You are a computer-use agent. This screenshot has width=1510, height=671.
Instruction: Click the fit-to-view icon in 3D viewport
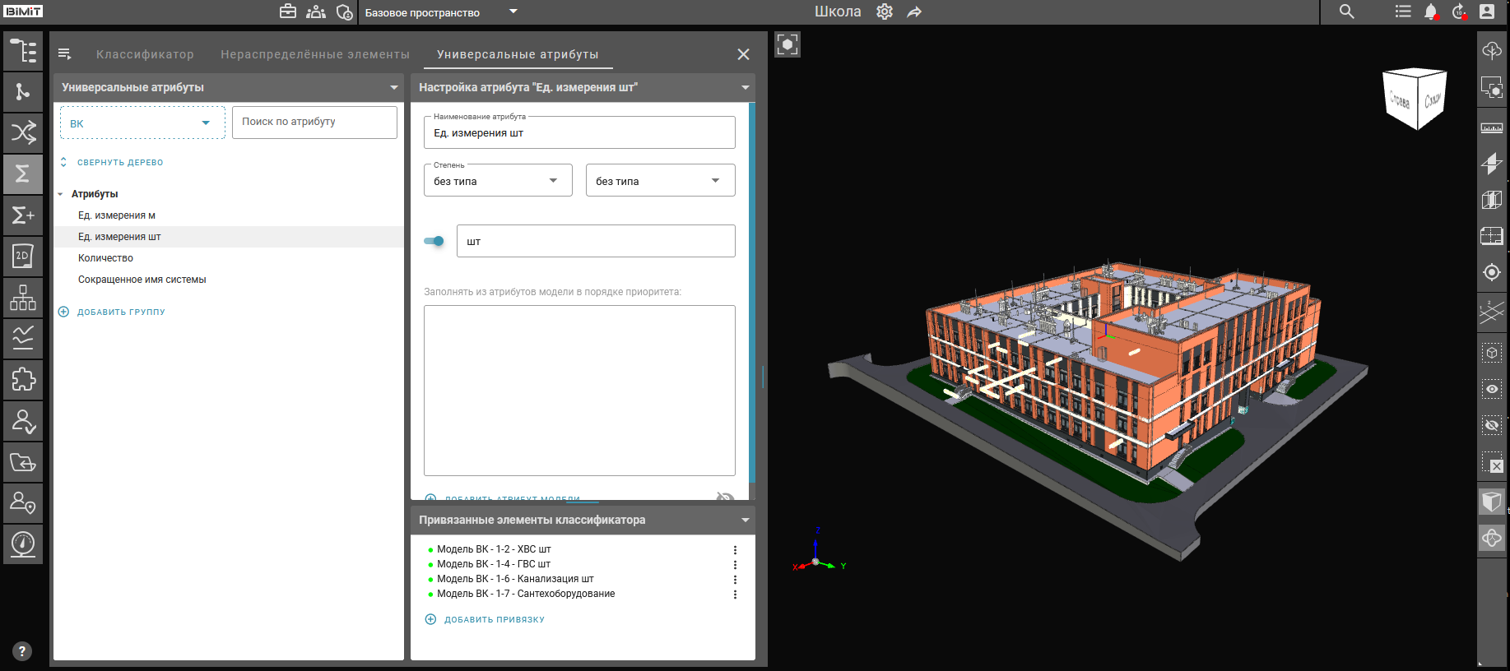pos(788,44)
